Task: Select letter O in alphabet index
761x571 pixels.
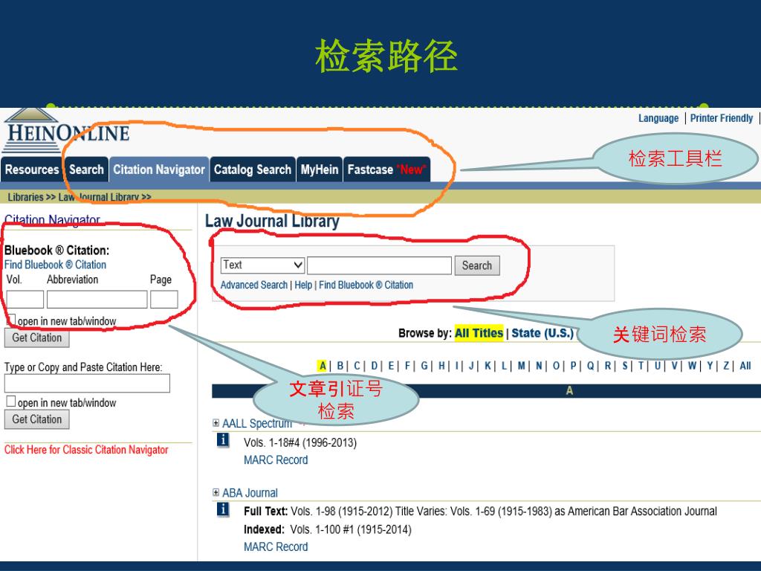Action: pos(556,366)
